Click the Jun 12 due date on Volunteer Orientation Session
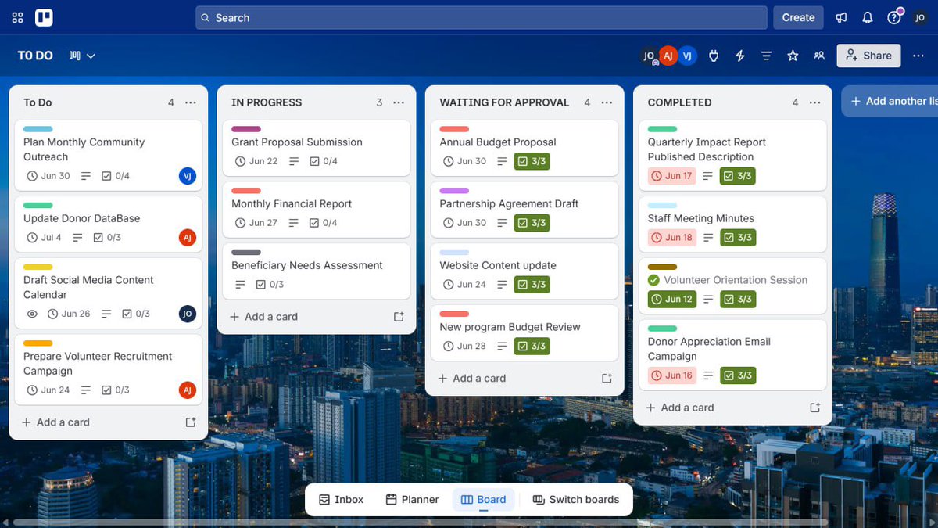Image resolution: width=938 pixels, height=528 pixels. pyautogui.click(x=671, y=300)
